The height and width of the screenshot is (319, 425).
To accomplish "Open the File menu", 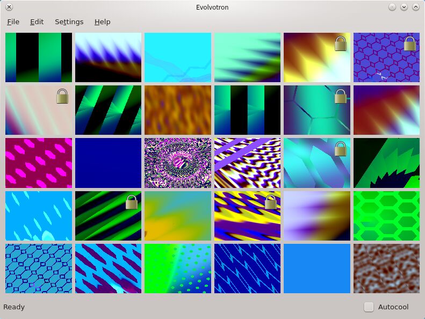I will [13, 22].
